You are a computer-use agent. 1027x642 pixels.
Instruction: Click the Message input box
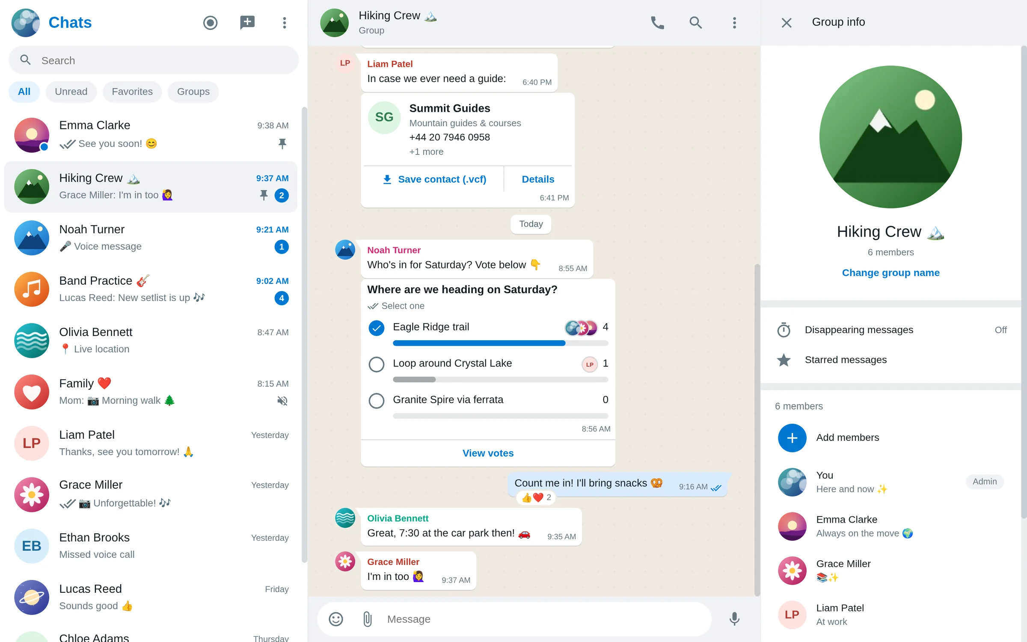[x=543, y=619]
